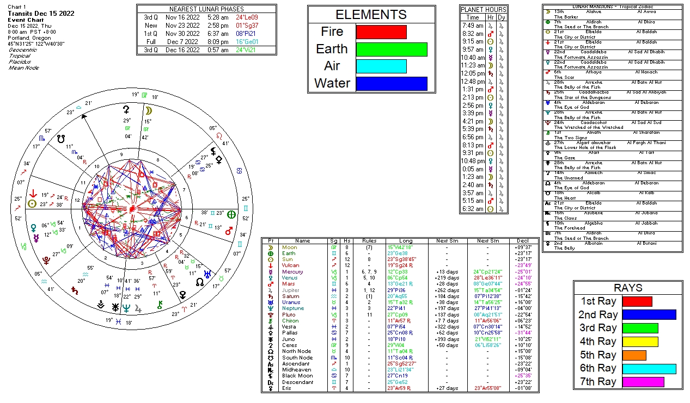Click the green Earth element bar
This screenshot has height=403, width=690.
pos(392,49)
